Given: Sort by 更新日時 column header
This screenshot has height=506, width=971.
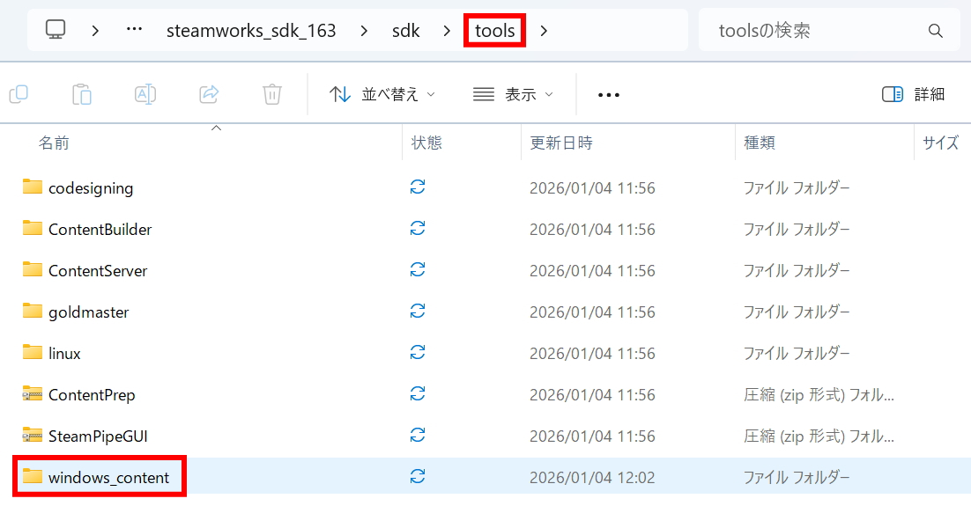Looking at the screenshot, I should 561,143.
